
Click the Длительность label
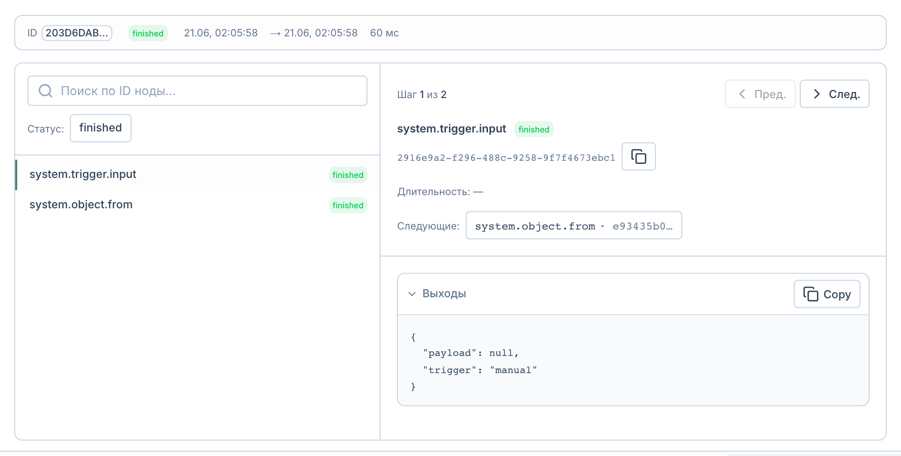434,192
